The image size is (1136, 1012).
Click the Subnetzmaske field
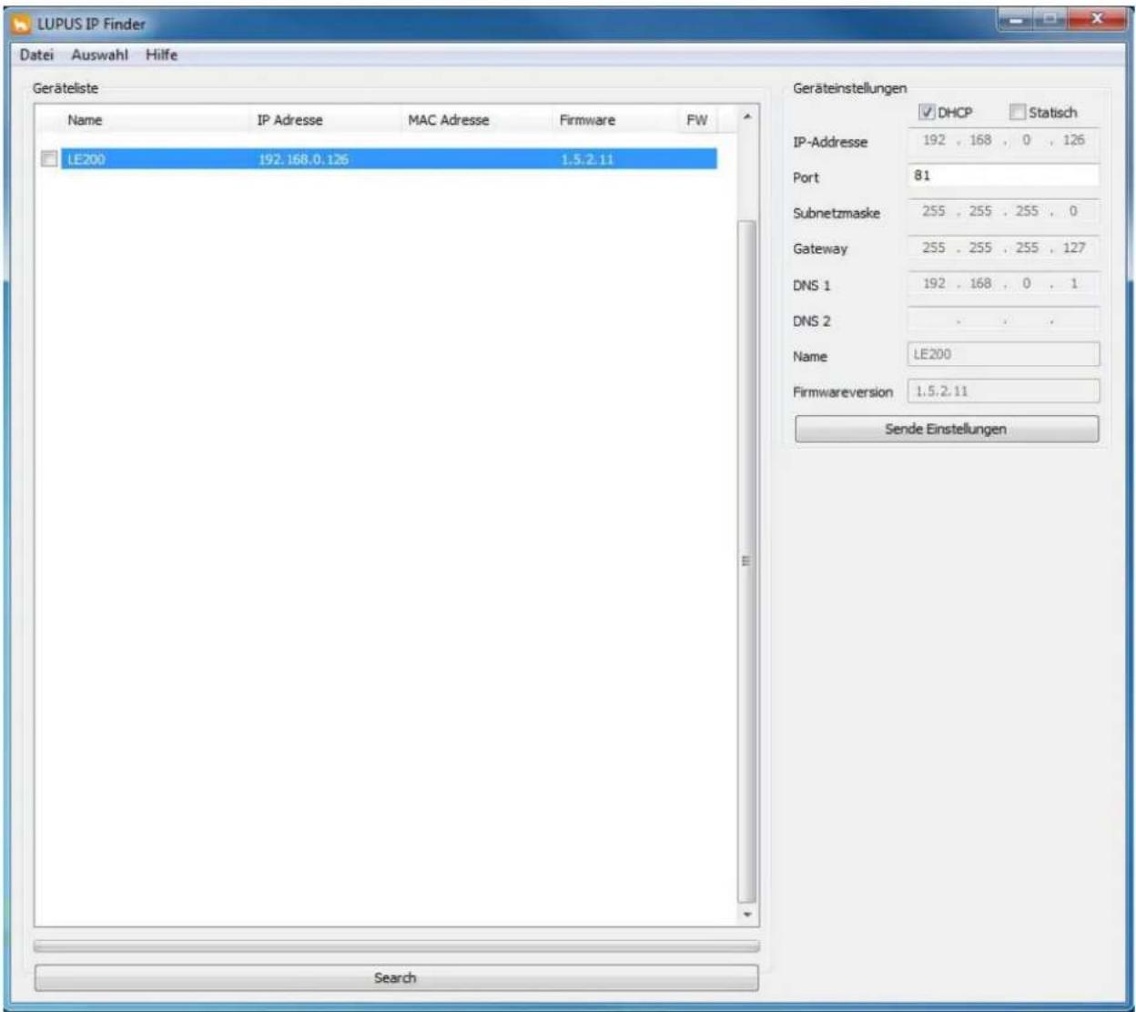1003,211
